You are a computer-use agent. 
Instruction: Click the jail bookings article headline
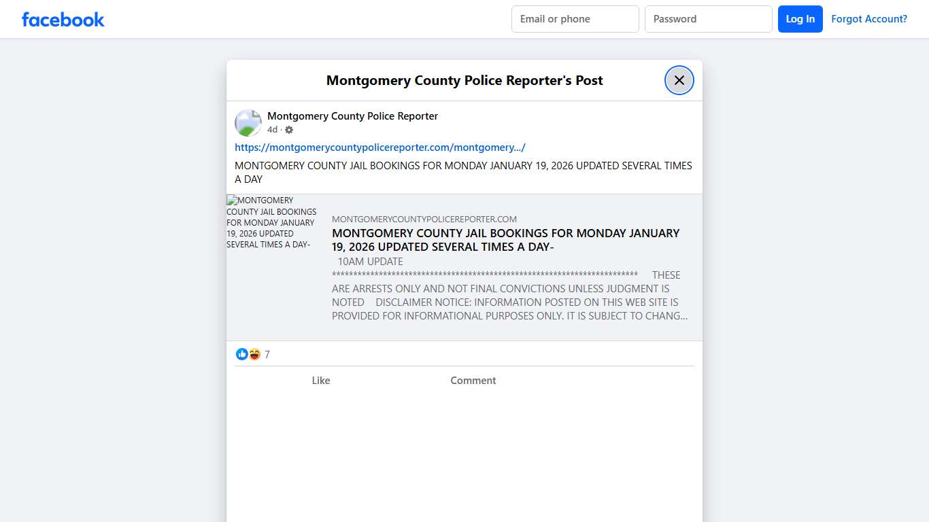coord(505,240)
